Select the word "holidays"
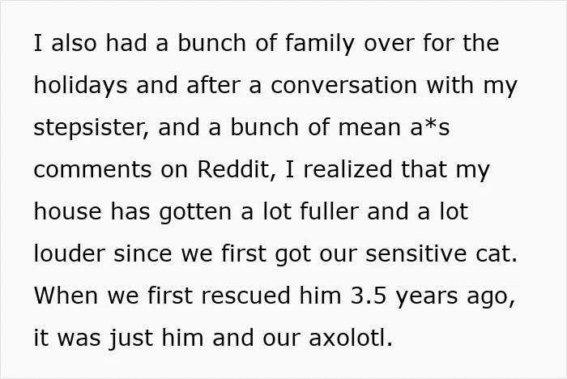This screenshot has height=379, width=567. point(80,86)
